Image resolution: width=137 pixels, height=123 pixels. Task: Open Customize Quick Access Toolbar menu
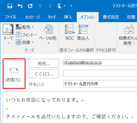coord(71,6)
